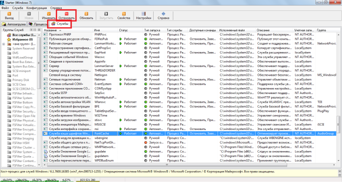This screenshot has width=342, height=182.
Task: Click the AudioGroup cell in the selected row
Action: click(x=326, y=134)
